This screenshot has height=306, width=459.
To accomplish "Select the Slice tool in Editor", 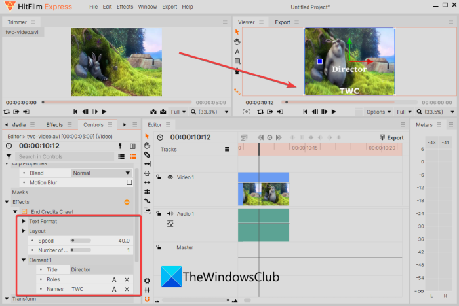I will point(147,155).
